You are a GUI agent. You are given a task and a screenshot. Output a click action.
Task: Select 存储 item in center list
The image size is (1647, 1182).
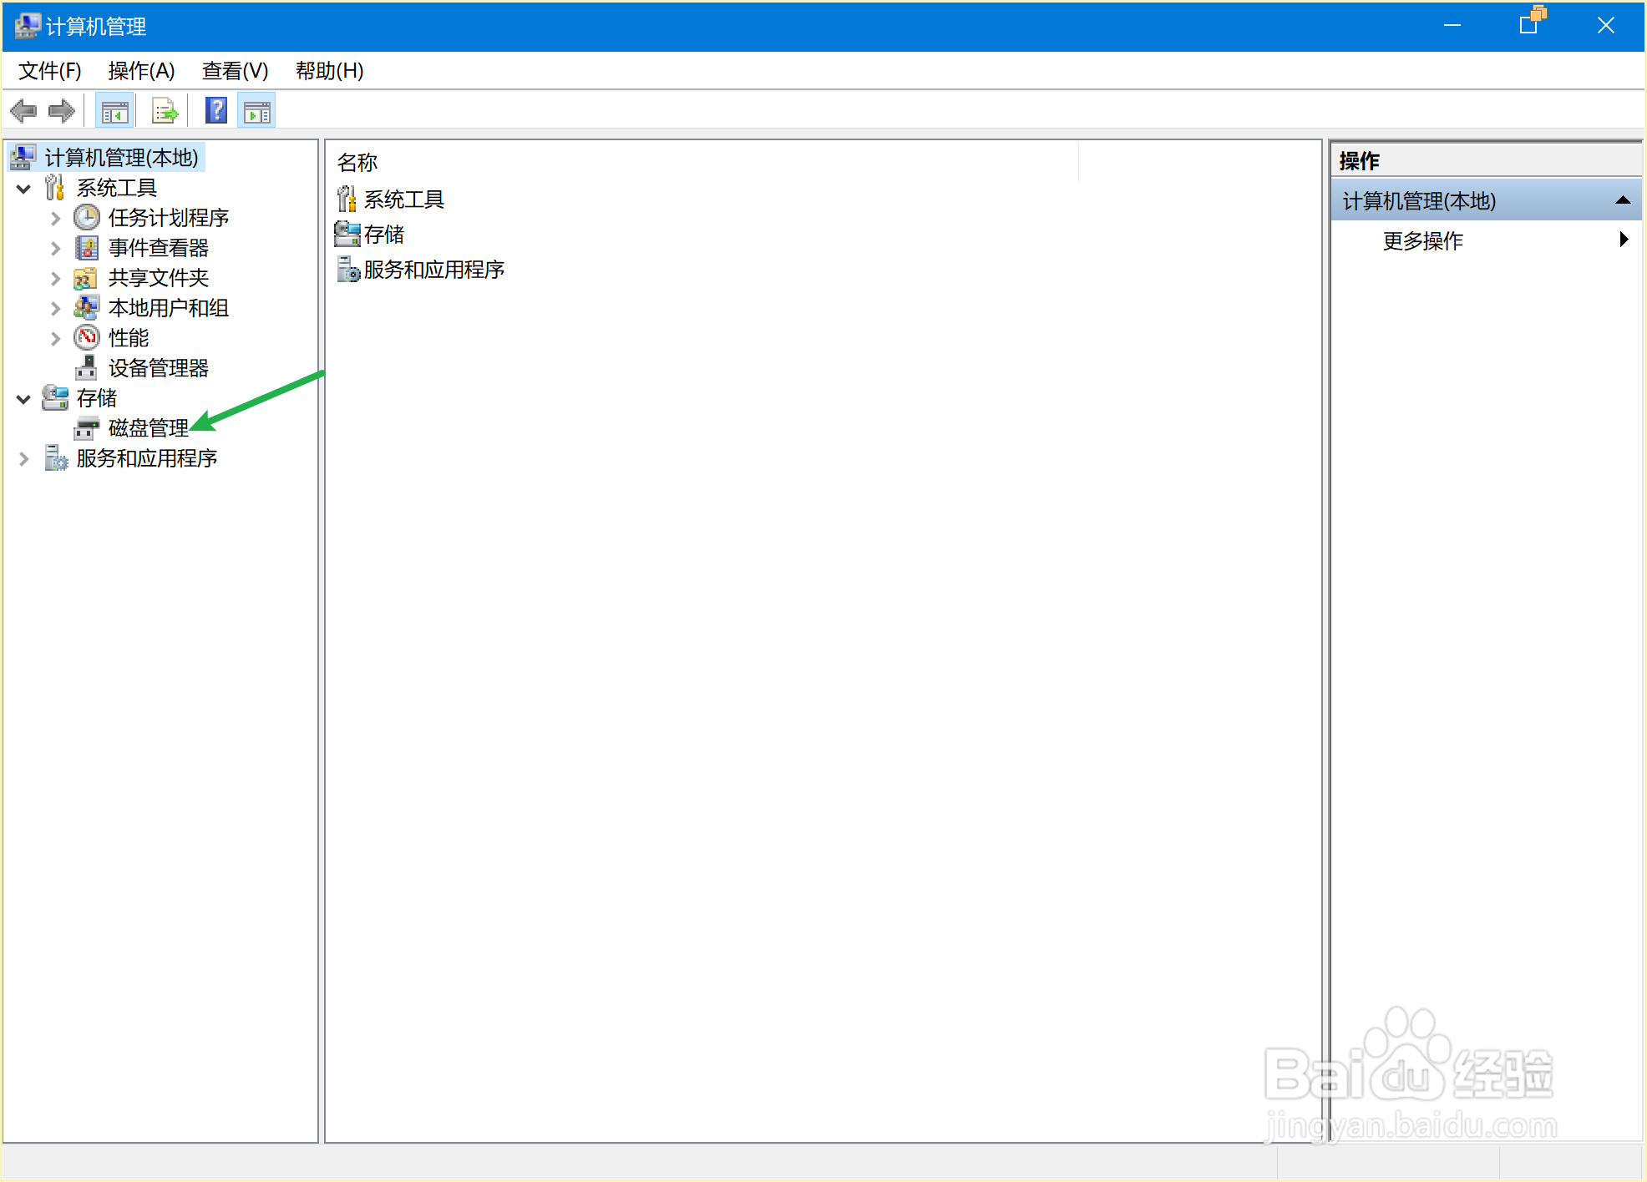pos(383,235)
